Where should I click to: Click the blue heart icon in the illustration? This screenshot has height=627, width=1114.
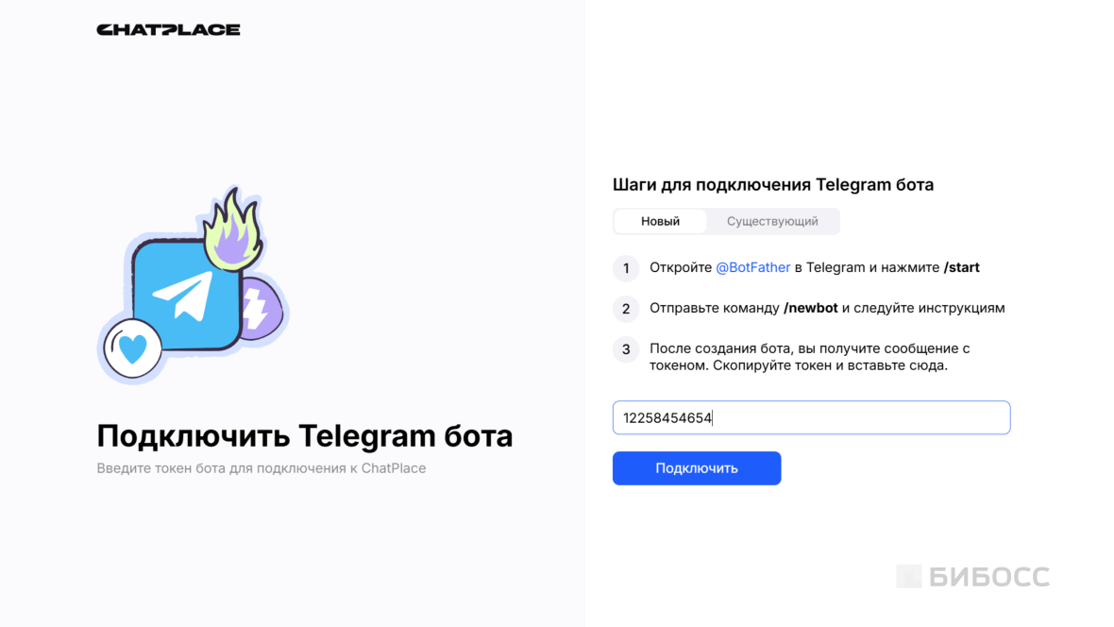click(132, 347)
